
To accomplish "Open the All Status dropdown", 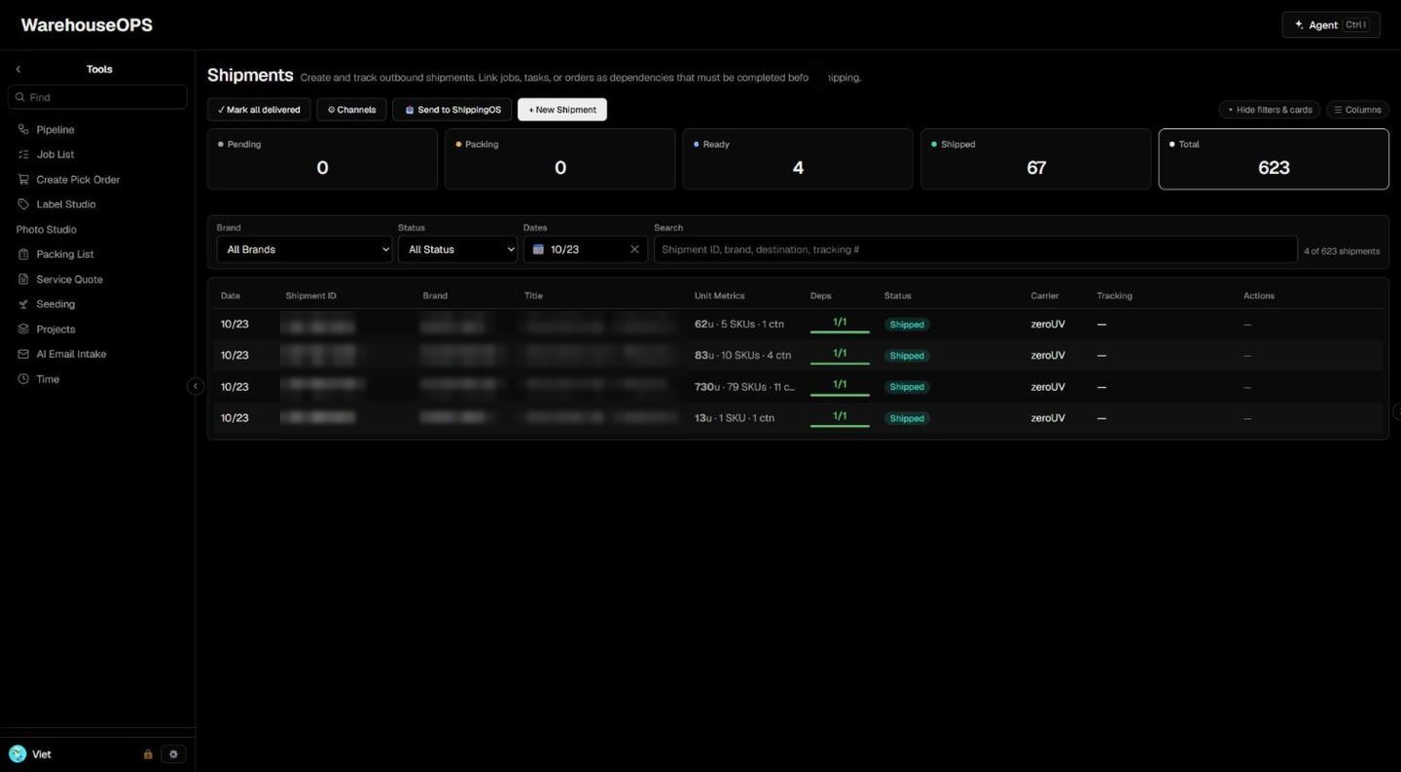I will click(457, 250).
